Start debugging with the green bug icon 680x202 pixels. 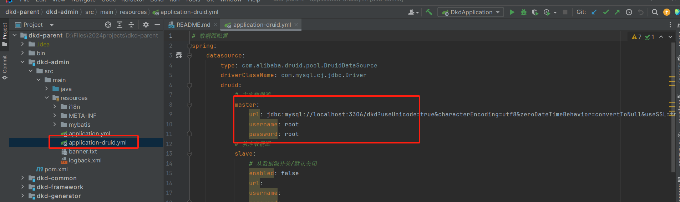[x=523, y=12]
